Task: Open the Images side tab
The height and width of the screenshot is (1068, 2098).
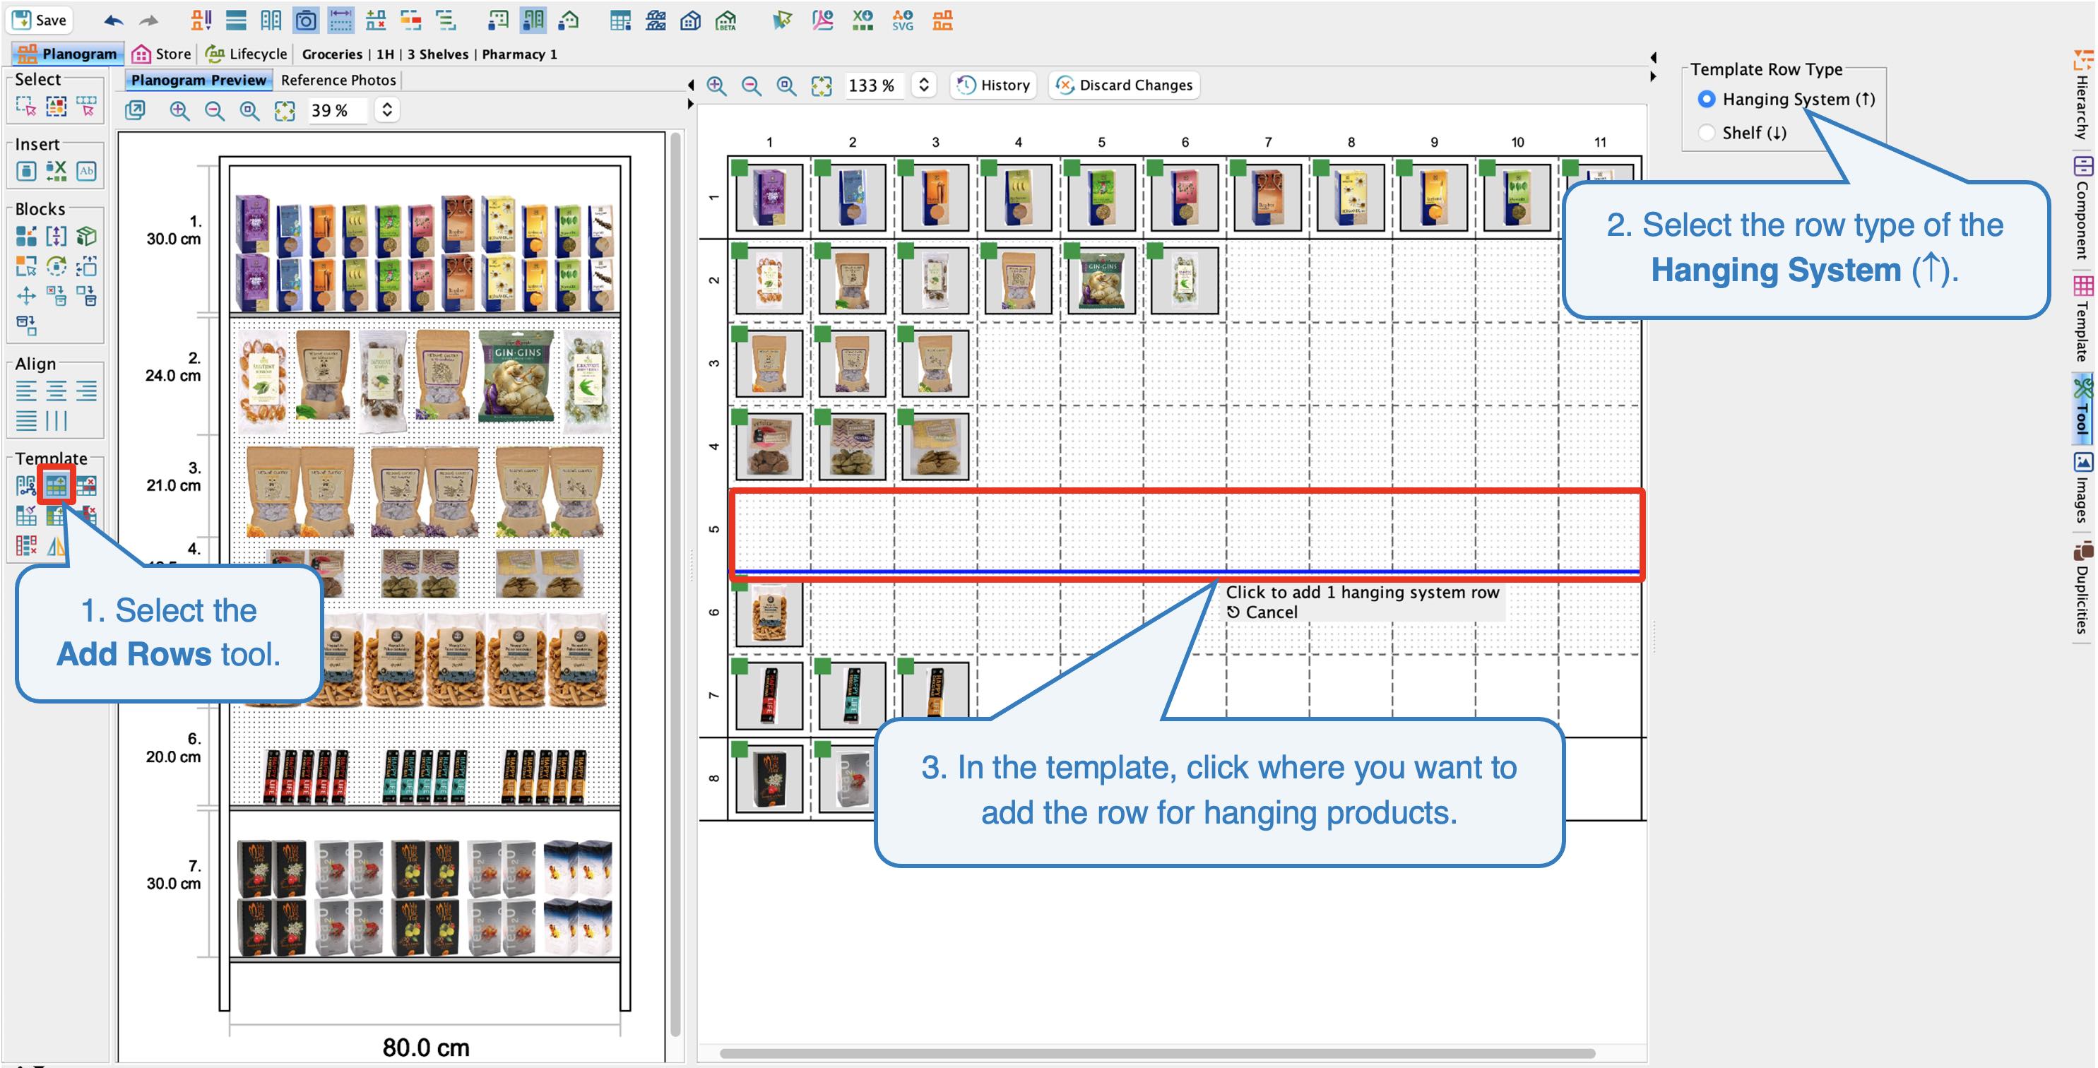Action: click(2083, 489)
